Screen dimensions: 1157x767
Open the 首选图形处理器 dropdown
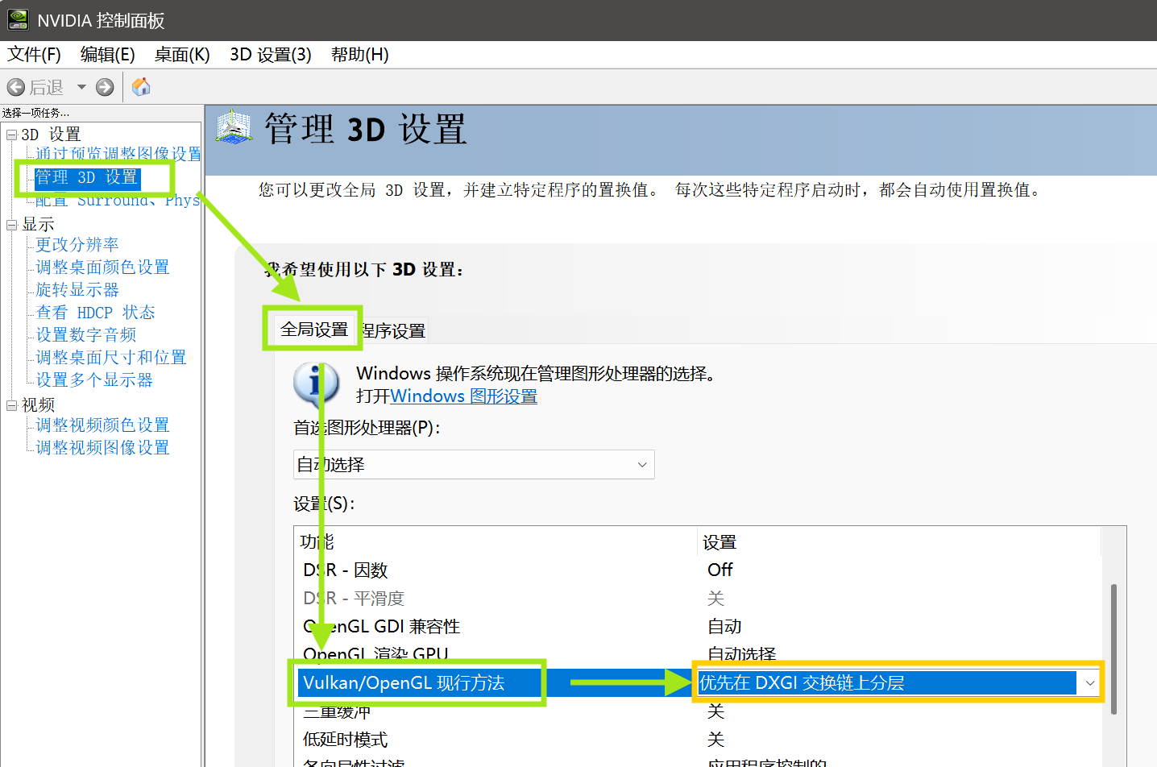(x=474, y=465)
